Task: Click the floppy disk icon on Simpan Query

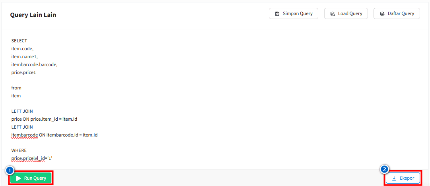Action: point(277,13)
